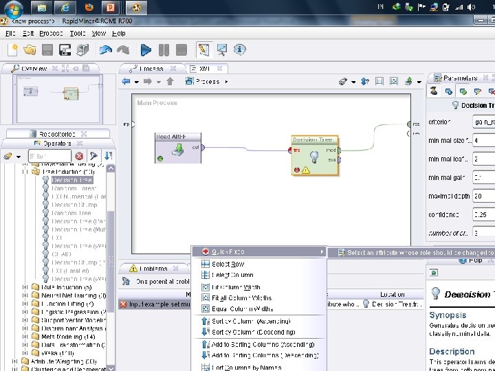495x371 pixels.
Task: Click the Undo arrow icon
Action: point(105,49)
